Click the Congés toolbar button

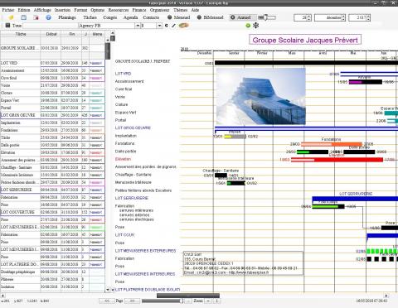(x=109, y=17)
